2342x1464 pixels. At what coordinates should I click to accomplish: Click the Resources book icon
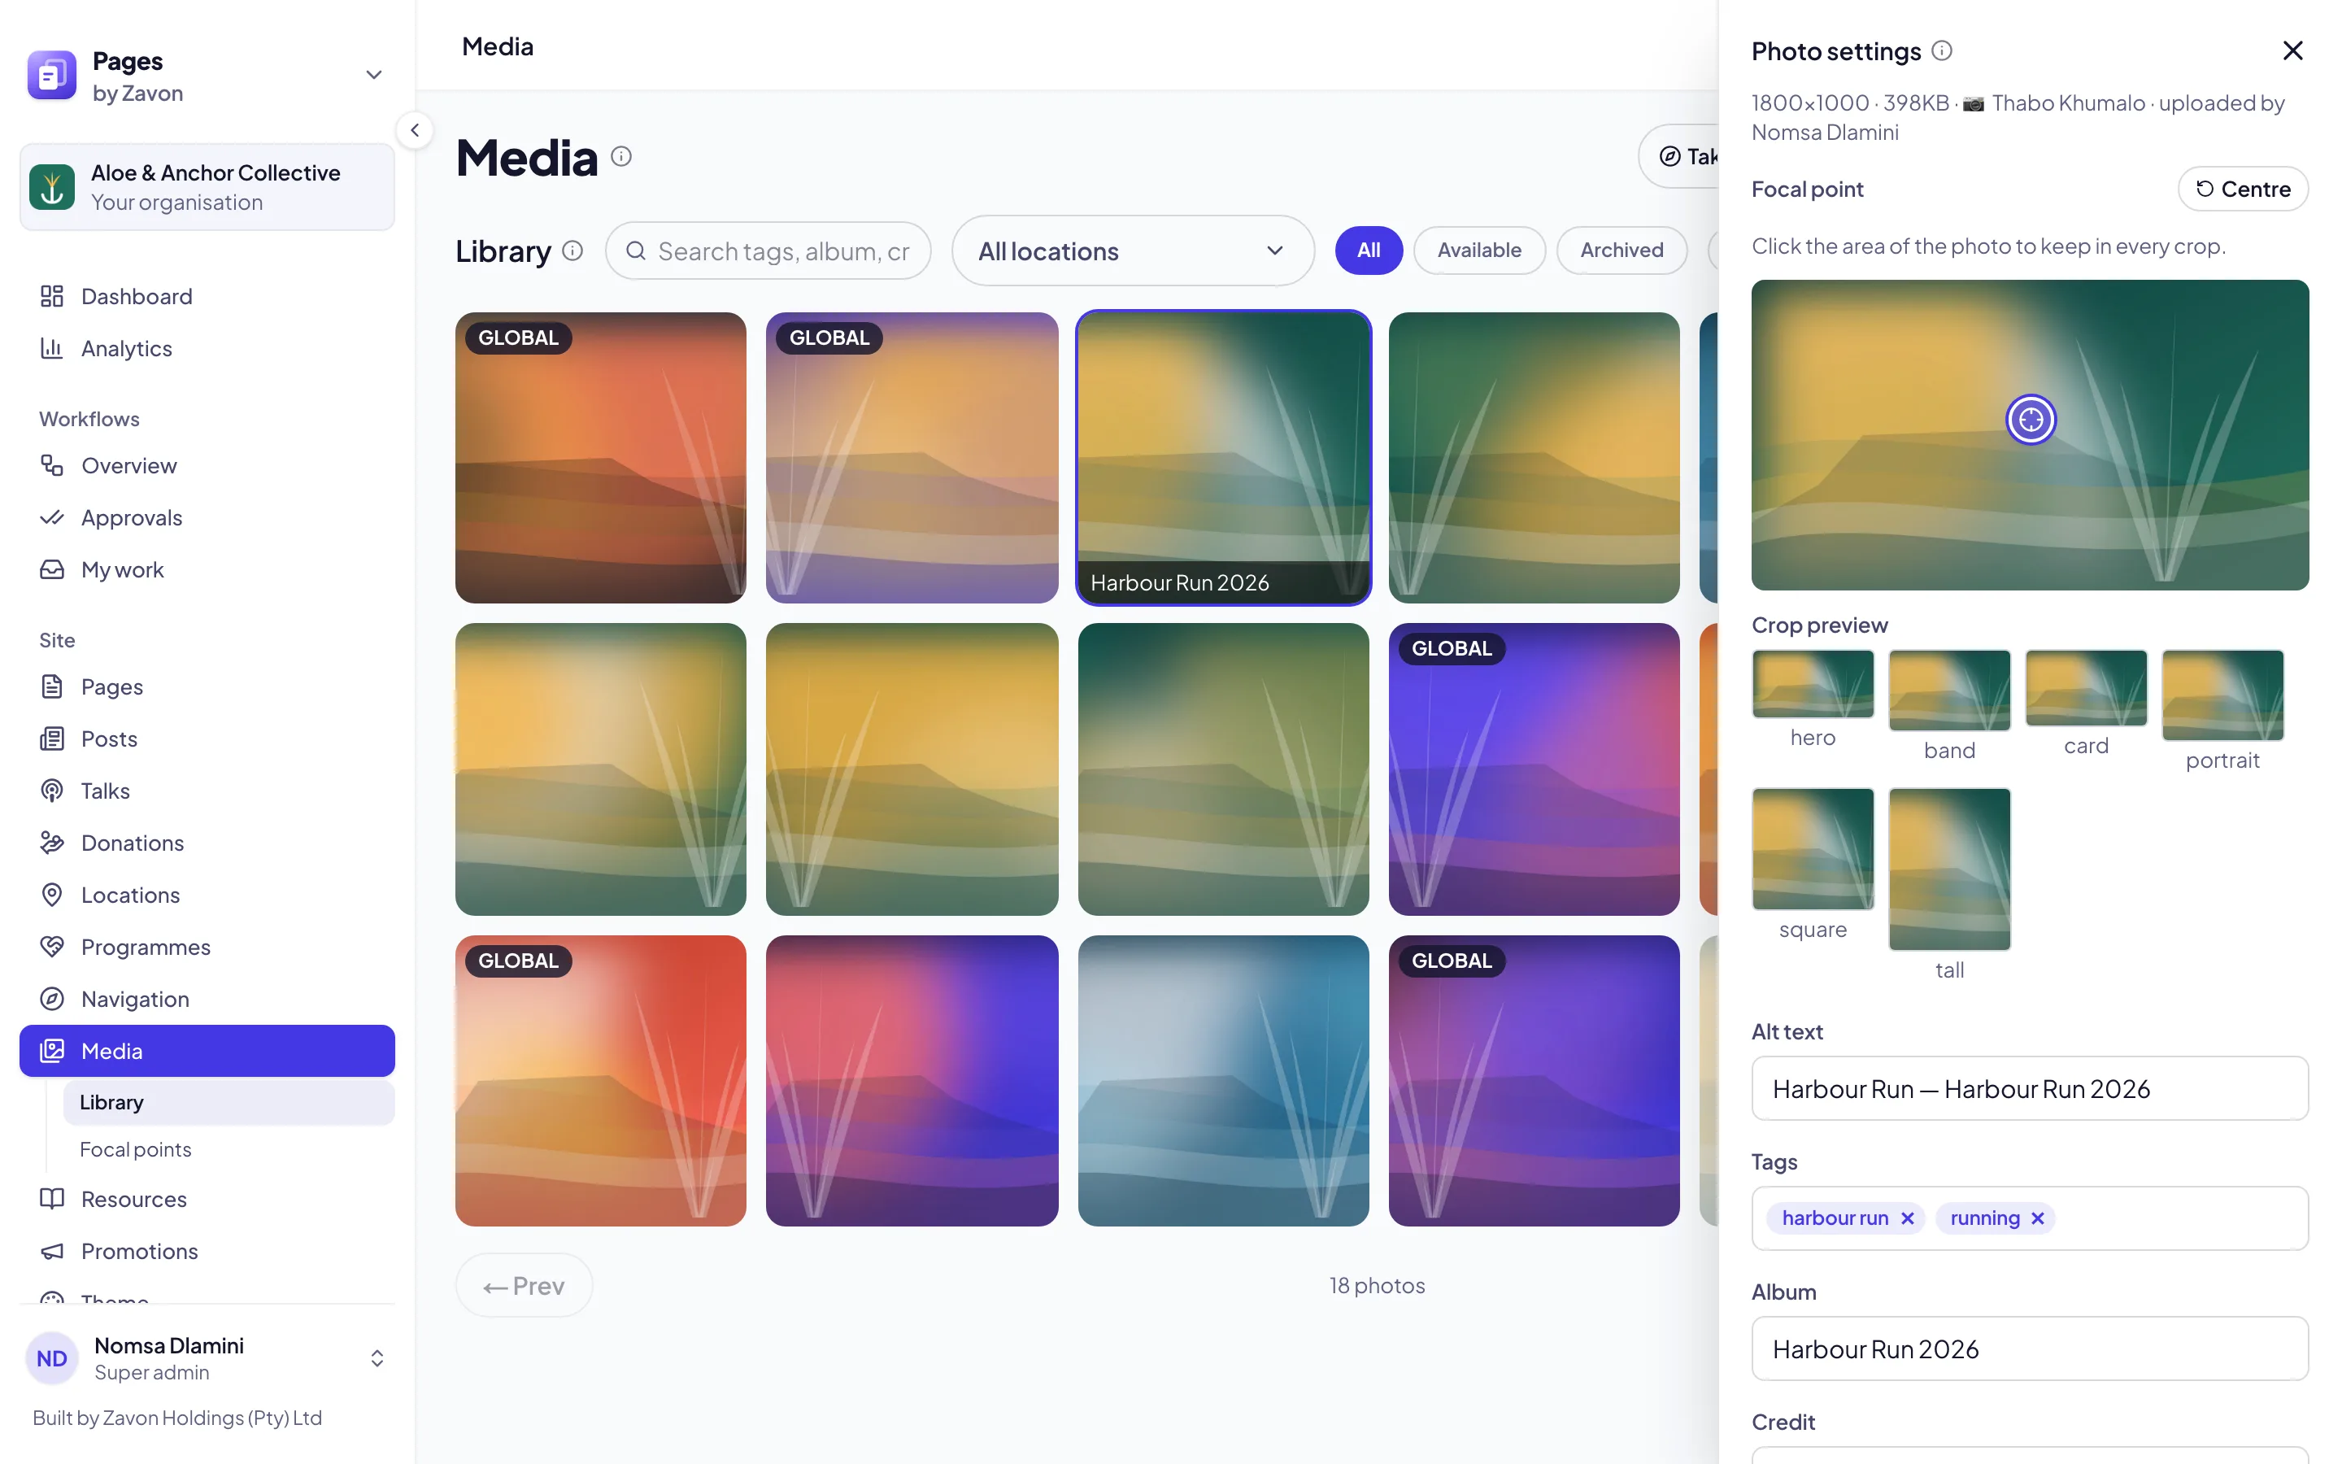click(51, 1199)
